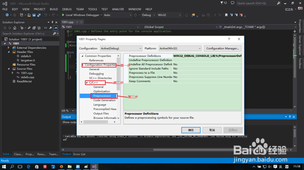Open the BUILD menu
This screenshot has width=304, height=170.
tap(54, 9)
